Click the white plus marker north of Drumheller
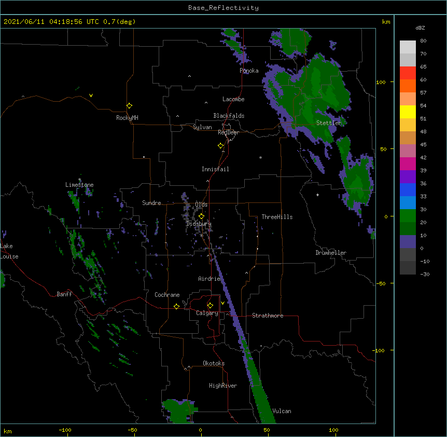The image size is (447, 437). [x=317, y=195]
